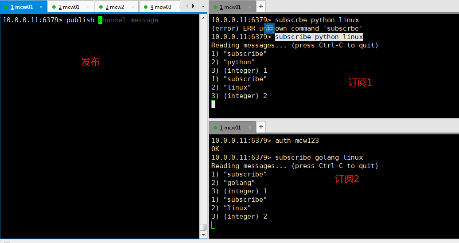Select the '4 mcw03' session tab
The image size is (459, 243).
[160, 7]
